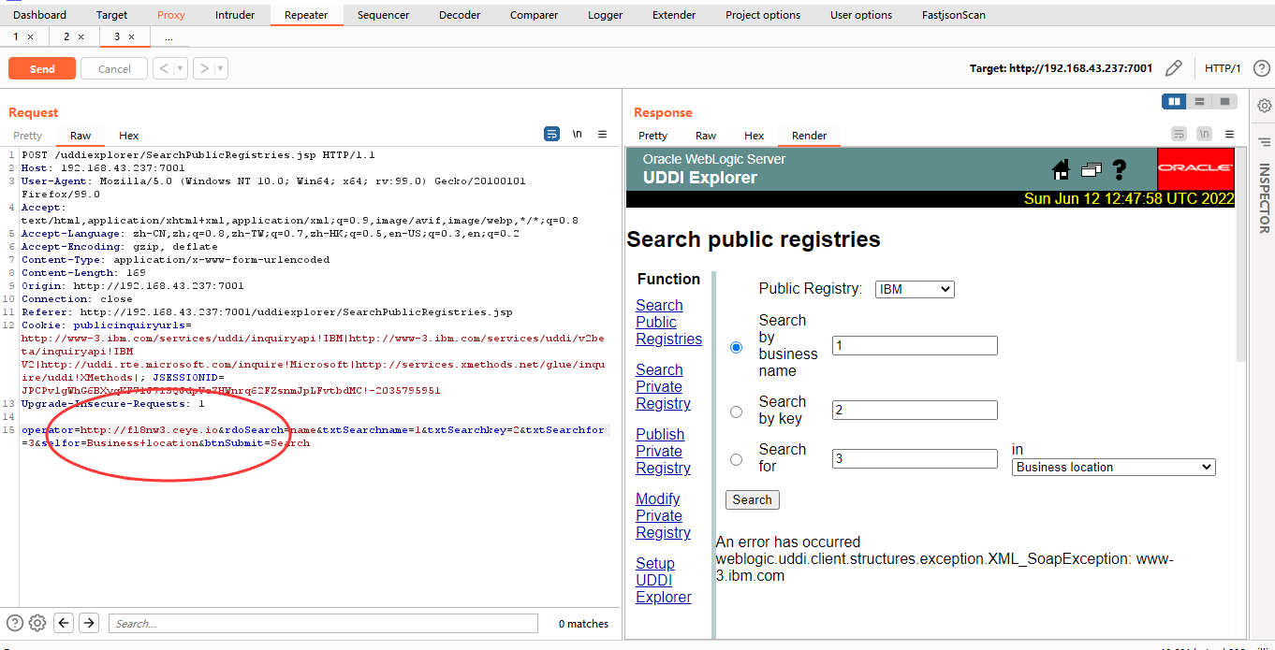Image resolution: width=1275 pixels, height=650 pixels.
Task: Click the edit target pencil icon
Action: [x=1173, y=68]
